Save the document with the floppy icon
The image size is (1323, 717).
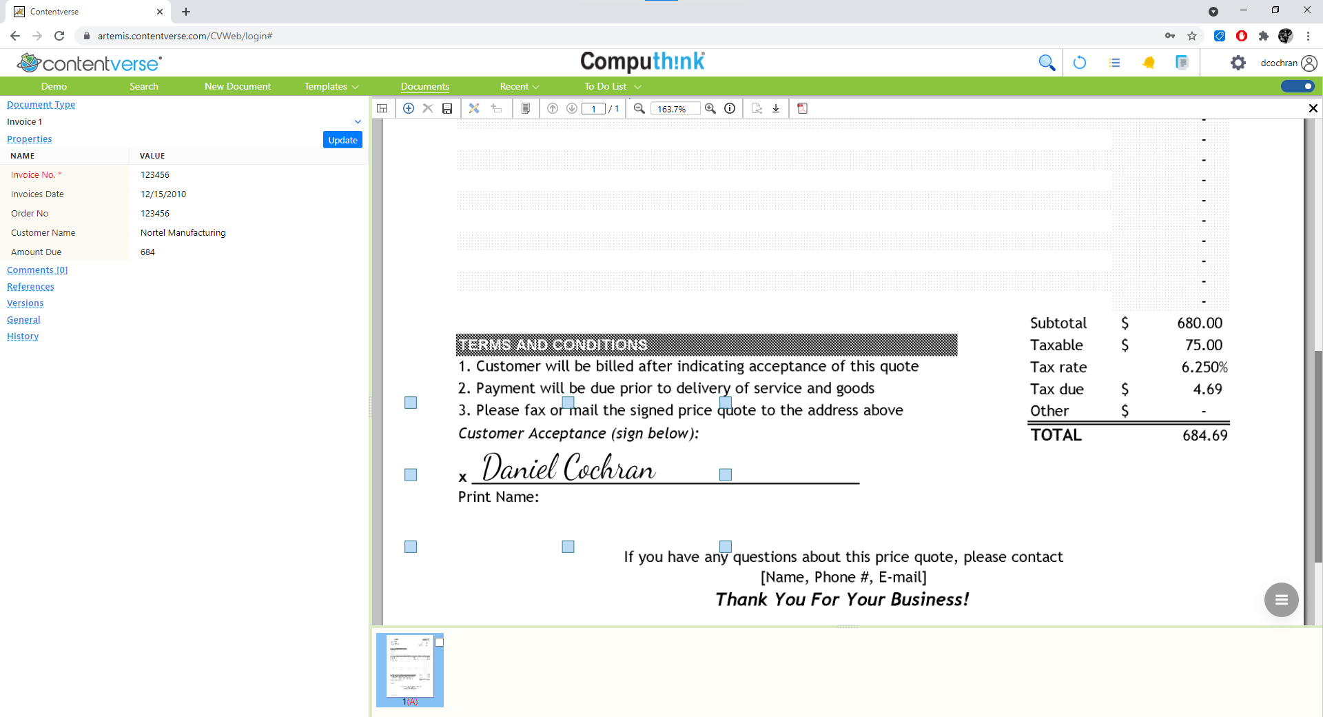tap(447, 108)
